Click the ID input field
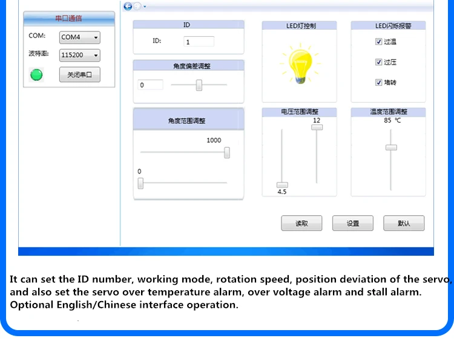454x341 pixels. (x=199, y=41)
